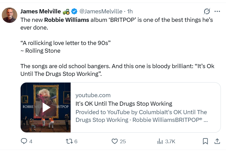Screen dimensions: 226x153
Task: Open the three-dot More menu
Action: [x=217, y=12]
